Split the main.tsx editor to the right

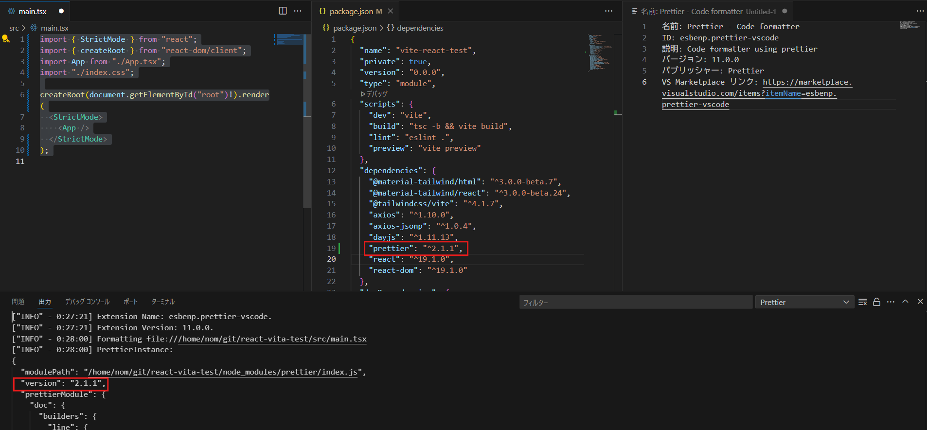[283, 11]
